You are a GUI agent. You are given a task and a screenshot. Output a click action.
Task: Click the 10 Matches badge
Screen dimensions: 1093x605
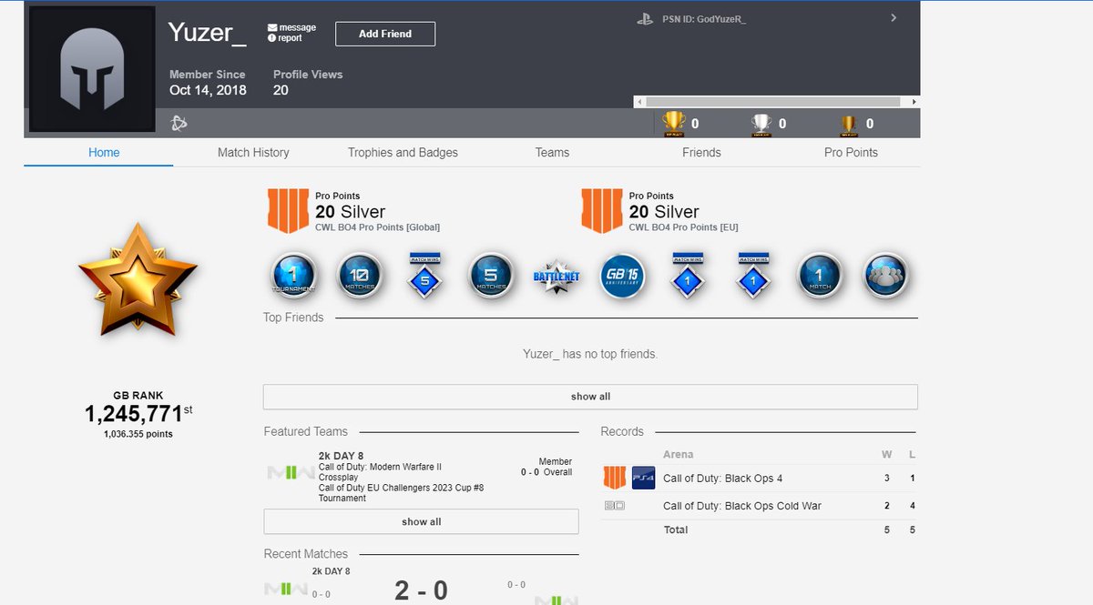(x=359, y=276)
